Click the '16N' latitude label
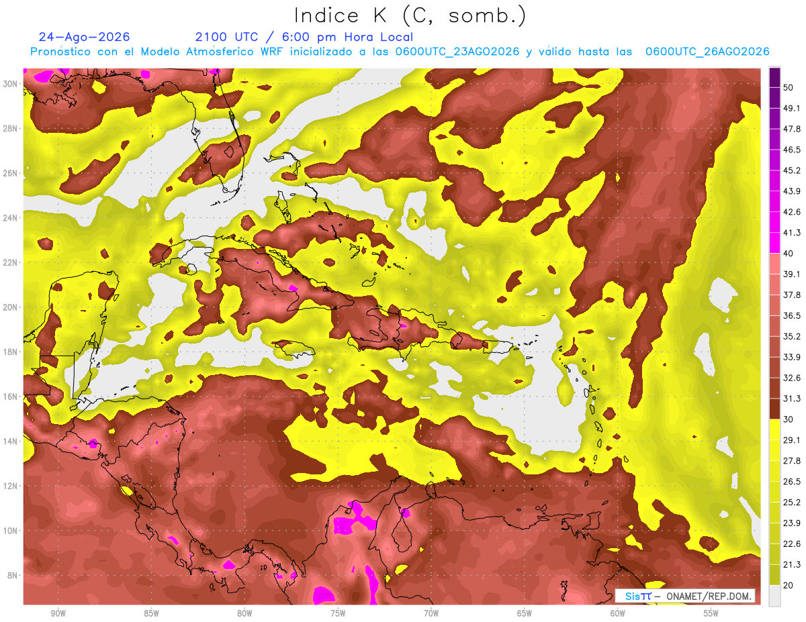The image size is (806, 622). point(10,397)
